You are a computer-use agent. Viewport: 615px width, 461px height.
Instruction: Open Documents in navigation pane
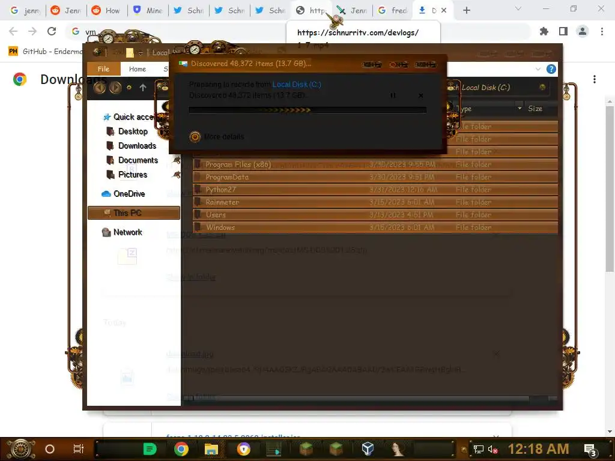(132, 160)
